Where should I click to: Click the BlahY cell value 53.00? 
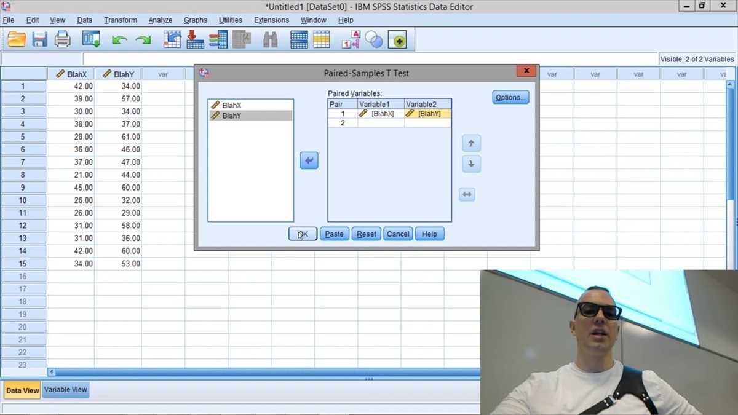[118, 264]
